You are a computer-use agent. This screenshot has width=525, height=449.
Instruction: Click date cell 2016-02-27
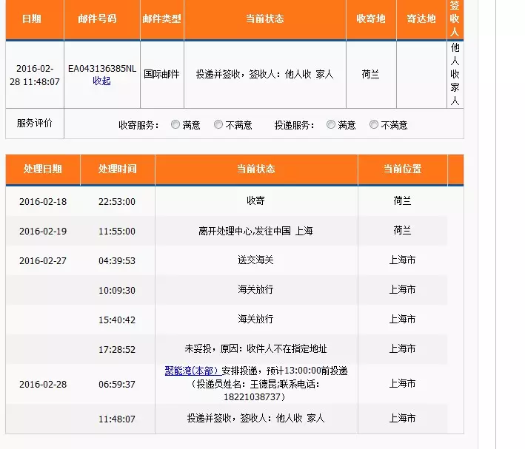[x=43, y=260]
